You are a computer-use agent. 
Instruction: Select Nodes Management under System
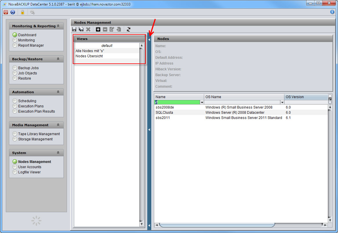[32, 162]
